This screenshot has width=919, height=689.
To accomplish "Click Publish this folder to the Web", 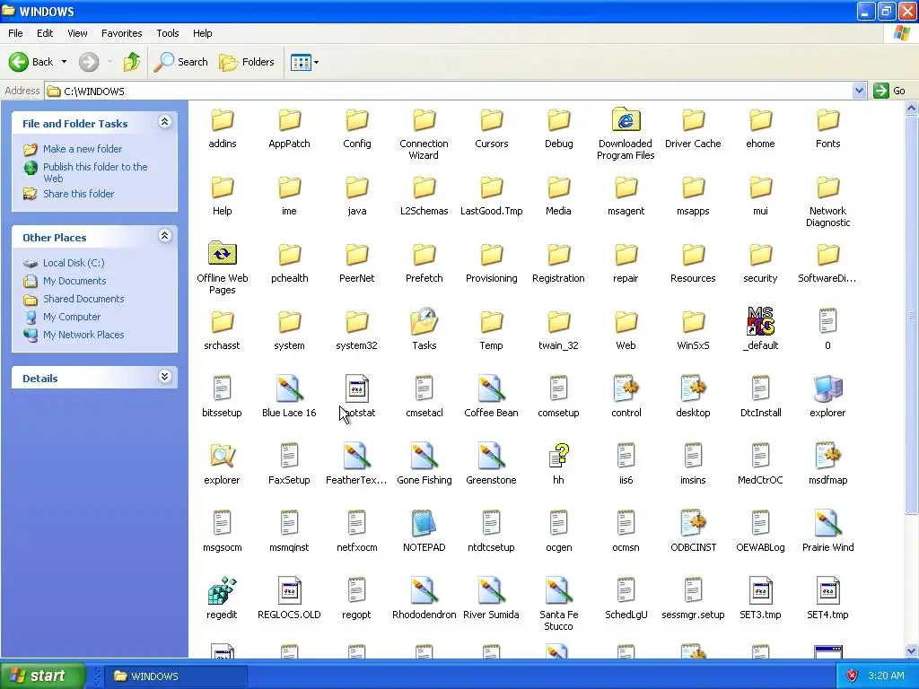I will pos(95,172).
